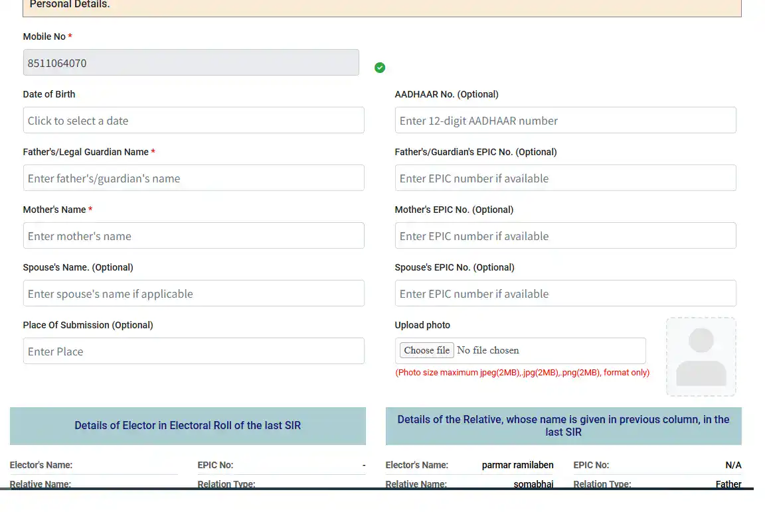This screenshot has width=765, height=512.
Task: Click the Place Of Submission field
Action: 193,351
